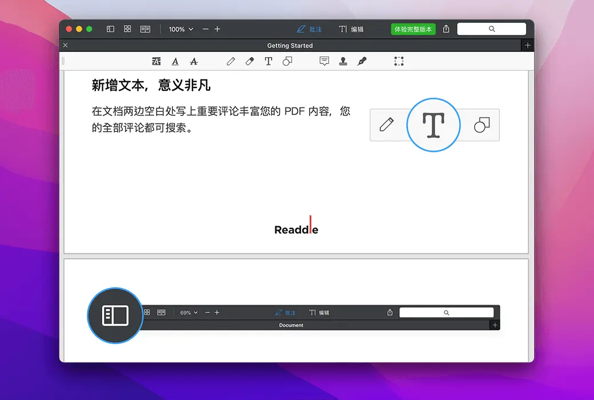
Task: Select the text box T tool
Action: [x=268, y=61]
